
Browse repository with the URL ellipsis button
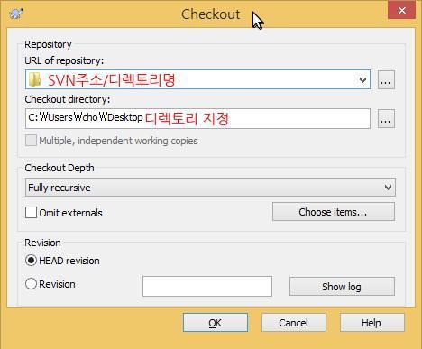pos(386,80)
